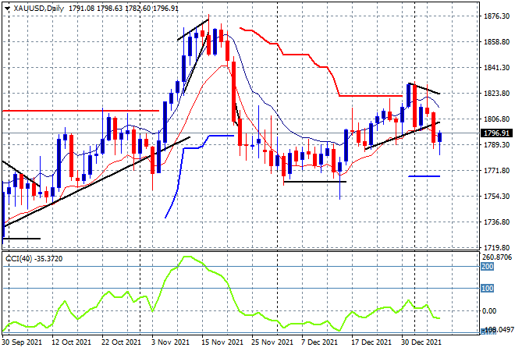
Task: Select the black horizontal support line in December
Action: pos(315,182)
